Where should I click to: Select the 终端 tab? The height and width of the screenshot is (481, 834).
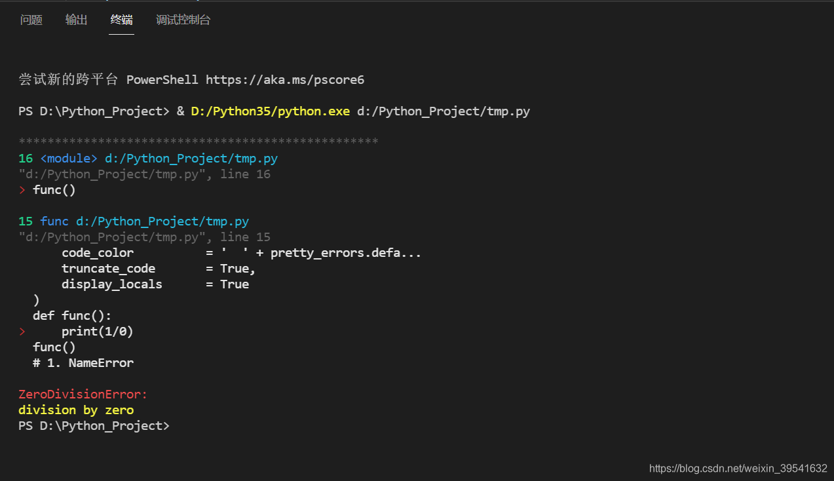122,20
